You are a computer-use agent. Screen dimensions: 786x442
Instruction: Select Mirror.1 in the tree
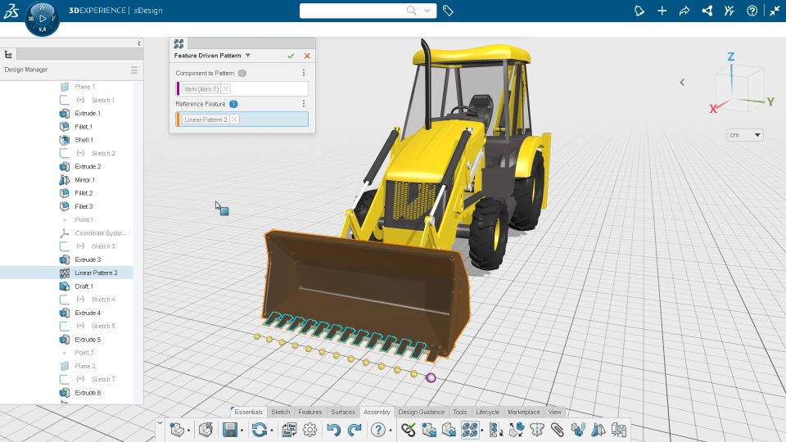84,180
